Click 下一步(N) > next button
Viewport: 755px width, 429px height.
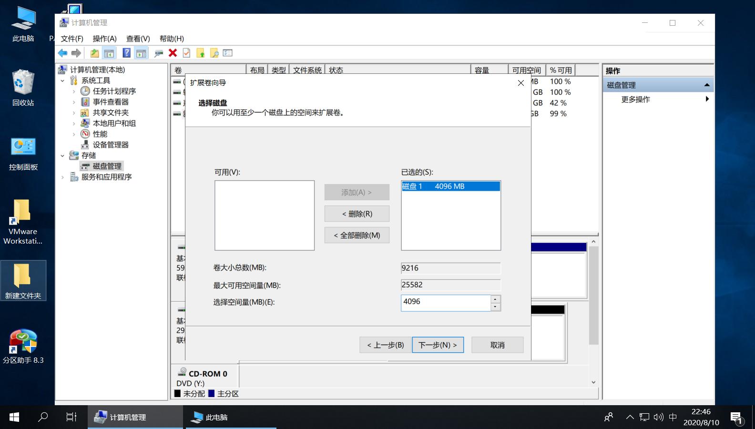tap(438, 345)
